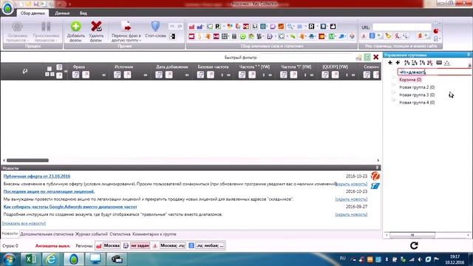Click the blue bar-chart statistics icon

(200, 27)
